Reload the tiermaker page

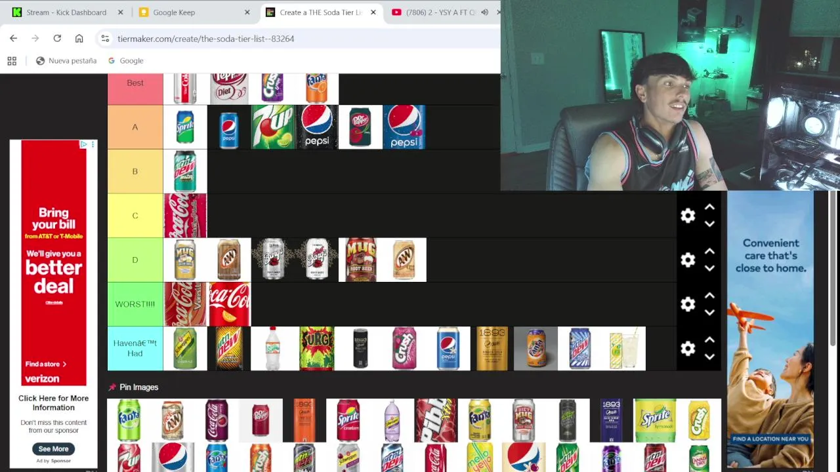(57, 39)
